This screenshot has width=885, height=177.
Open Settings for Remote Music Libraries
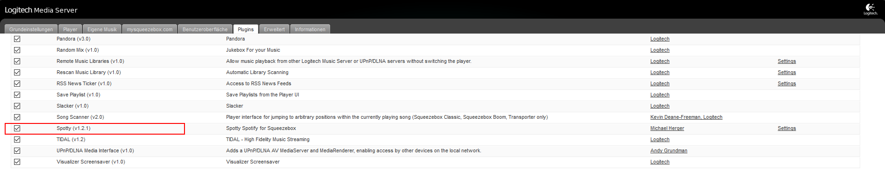pyautogui.click(x=787, y=61)
